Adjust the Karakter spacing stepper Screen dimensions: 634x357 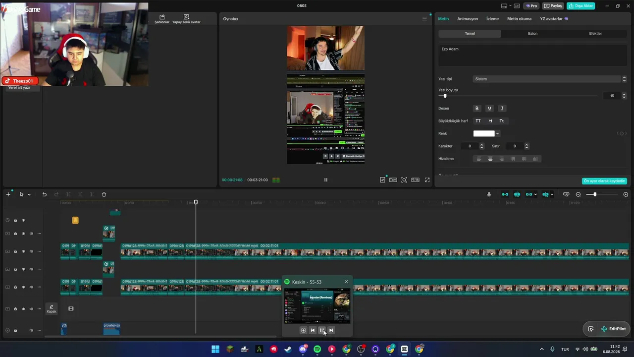[x=481, y=146]
